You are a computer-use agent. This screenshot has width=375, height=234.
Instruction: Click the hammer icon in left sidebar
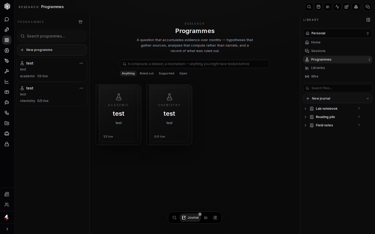coord(7,71)
